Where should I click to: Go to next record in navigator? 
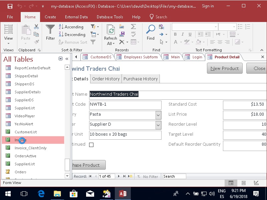point(119,176)
